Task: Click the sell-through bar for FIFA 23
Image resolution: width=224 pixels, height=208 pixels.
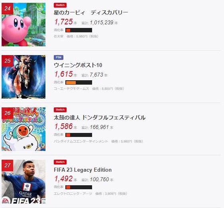Action: tap(79, 187)
